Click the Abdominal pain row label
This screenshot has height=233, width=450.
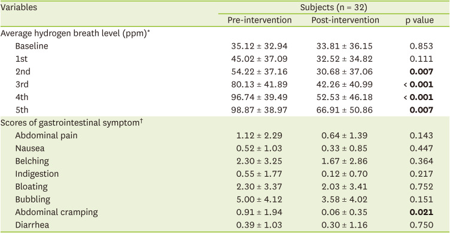coord(46,135)
